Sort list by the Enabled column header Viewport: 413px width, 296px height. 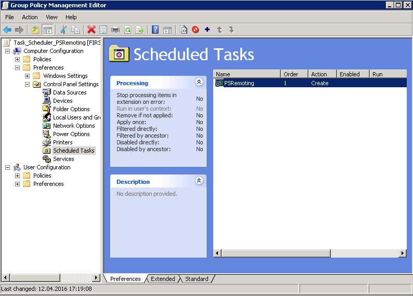(353, 74)
